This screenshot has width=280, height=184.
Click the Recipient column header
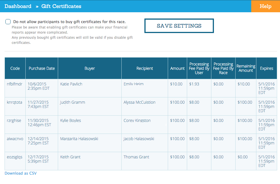144,68
